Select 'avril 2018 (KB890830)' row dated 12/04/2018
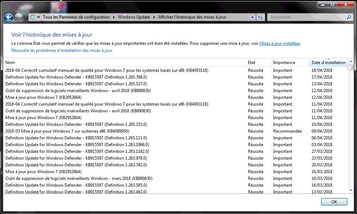The height and width of the screenshot is (214, 357). (x=175, y=91)
